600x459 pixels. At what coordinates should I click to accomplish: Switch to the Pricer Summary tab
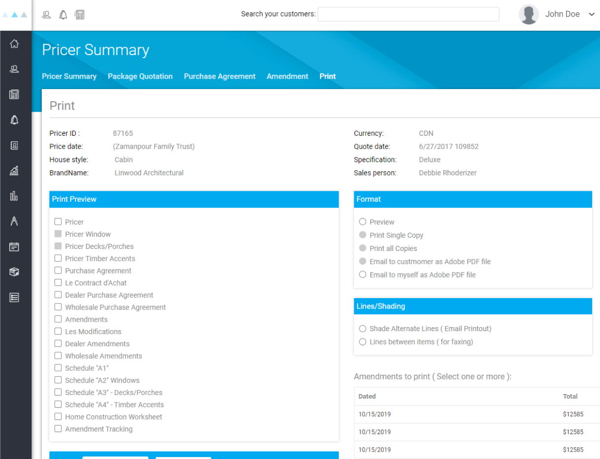[x=69, y=76]
